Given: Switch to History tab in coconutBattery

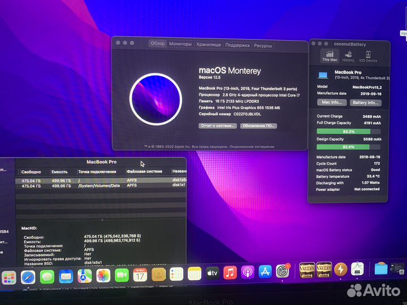Looking at the screenshot, I should pyautogui.click(x=348, y=56).
